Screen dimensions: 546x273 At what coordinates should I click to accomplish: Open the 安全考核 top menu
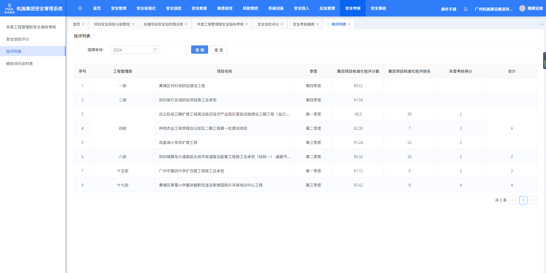[353, 9]
